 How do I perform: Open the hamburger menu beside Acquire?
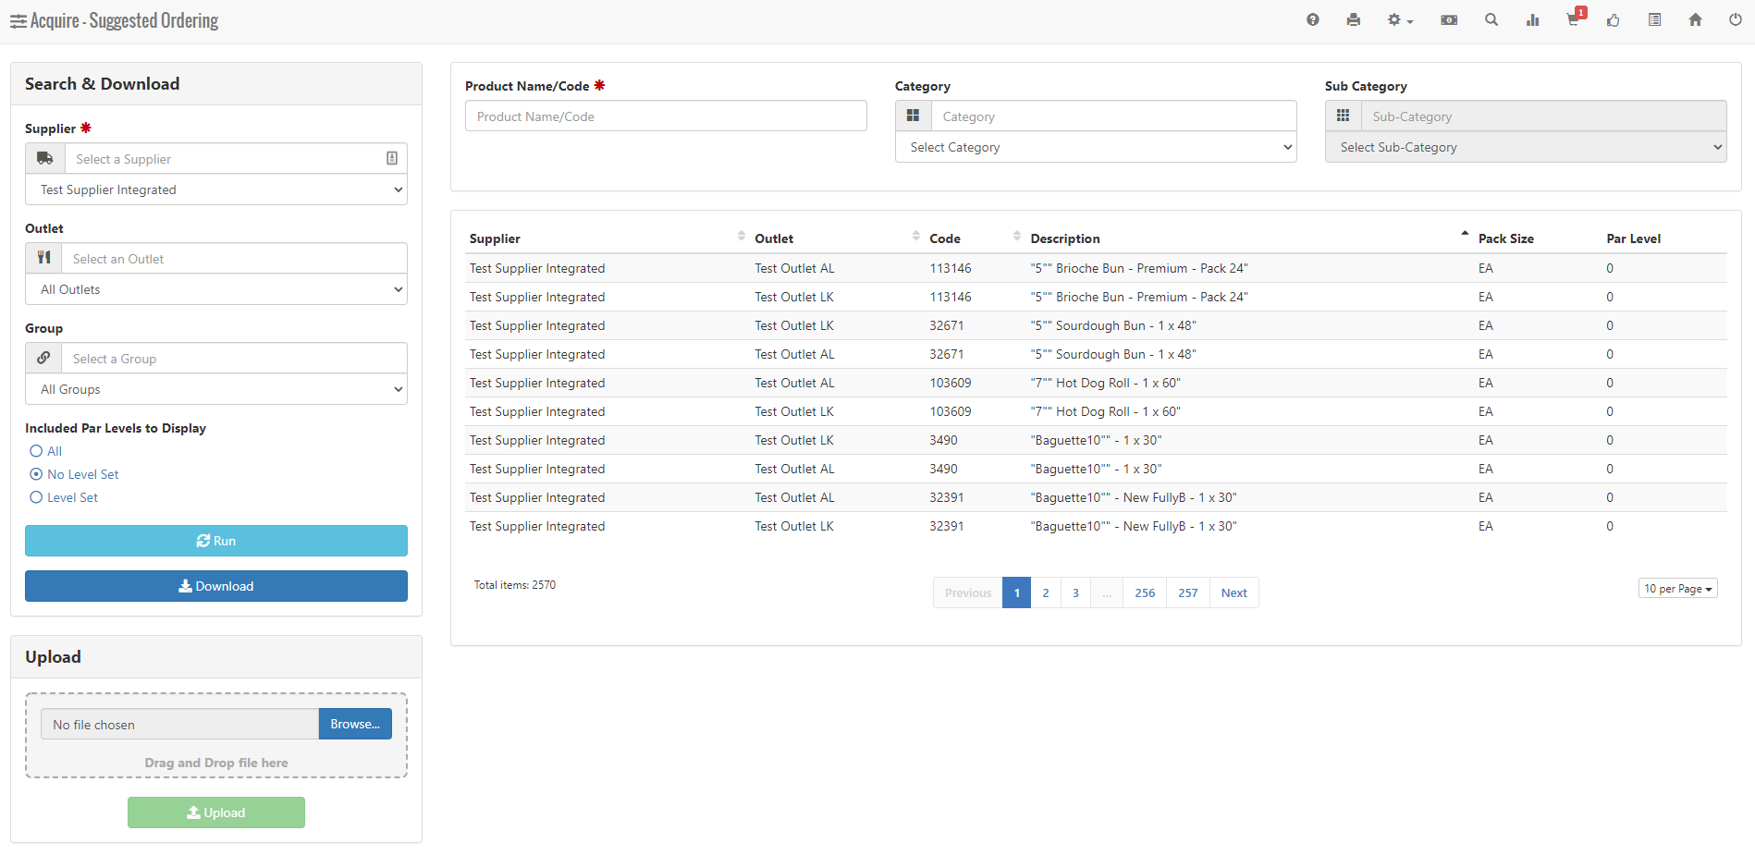point(18,21)
